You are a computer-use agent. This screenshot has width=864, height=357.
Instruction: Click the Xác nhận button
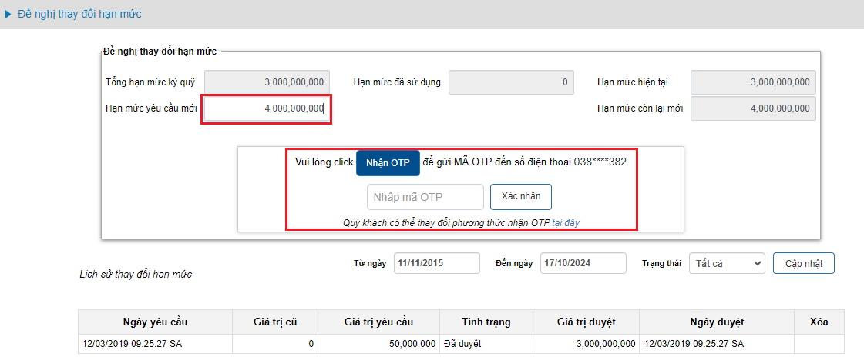coord(521,197)
